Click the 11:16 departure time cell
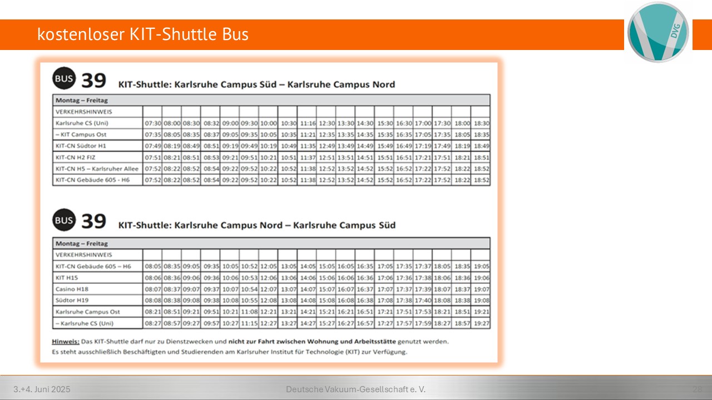The width and height of the screenshot is (712, 400). point(307,123)
